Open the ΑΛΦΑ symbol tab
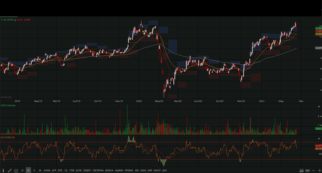This screenshot has height=173, width=322. 47,170
